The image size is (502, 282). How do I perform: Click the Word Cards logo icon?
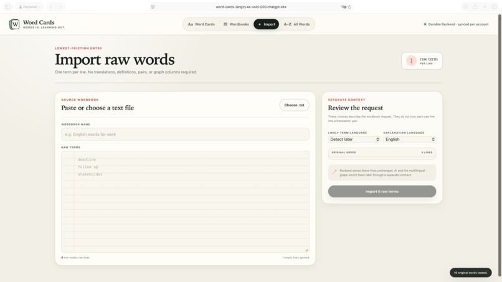pyautogui.click(x=14, y=24)
